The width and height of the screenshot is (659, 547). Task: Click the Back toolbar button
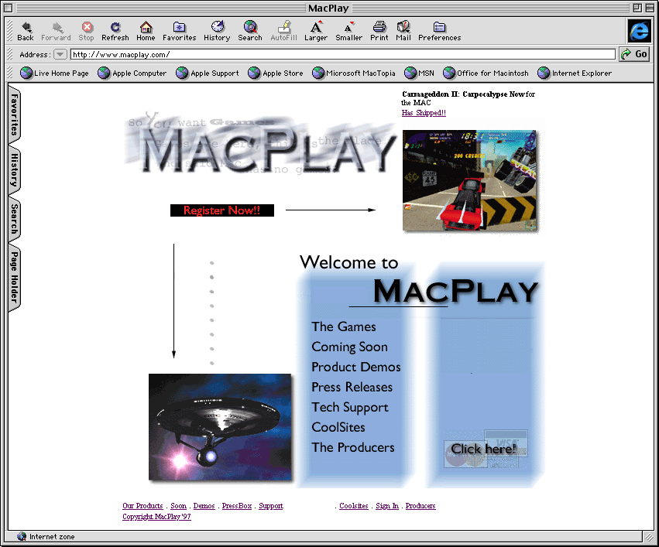click(x=26, y=32)
